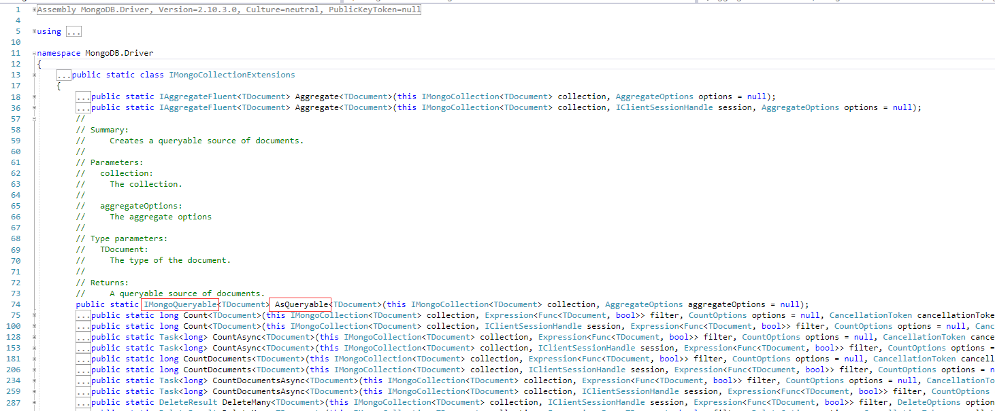Click the margin plus sign on line 18
Viewport: 995px width, 411px height.
click(34, 96)
